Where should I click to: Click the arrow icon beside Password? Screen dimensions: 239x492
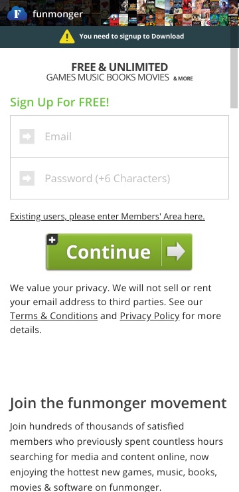[x=27, y=178]
